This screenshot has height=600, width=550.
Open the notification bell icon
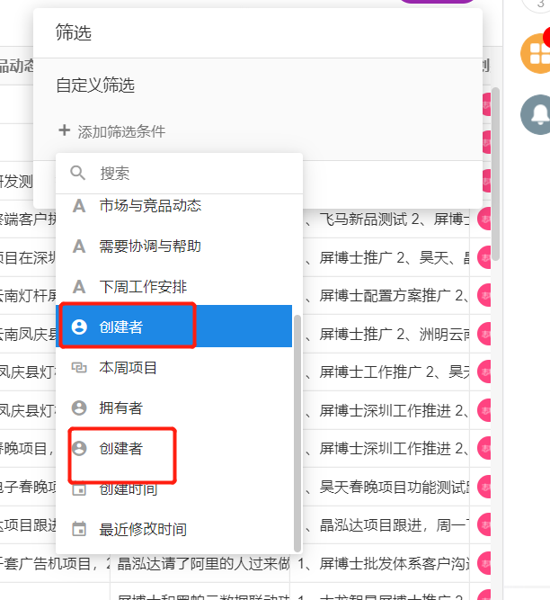click(x=537, y=114)
